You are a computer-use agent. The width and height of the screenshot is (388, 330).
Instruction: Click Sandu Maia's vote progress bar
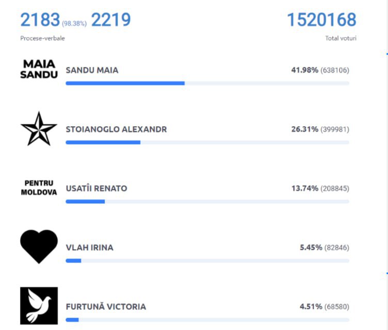[207, 83]
